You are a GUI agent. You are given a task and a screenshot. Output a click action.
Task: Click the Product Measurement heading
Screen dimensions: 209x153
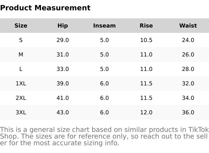(45, 8)
